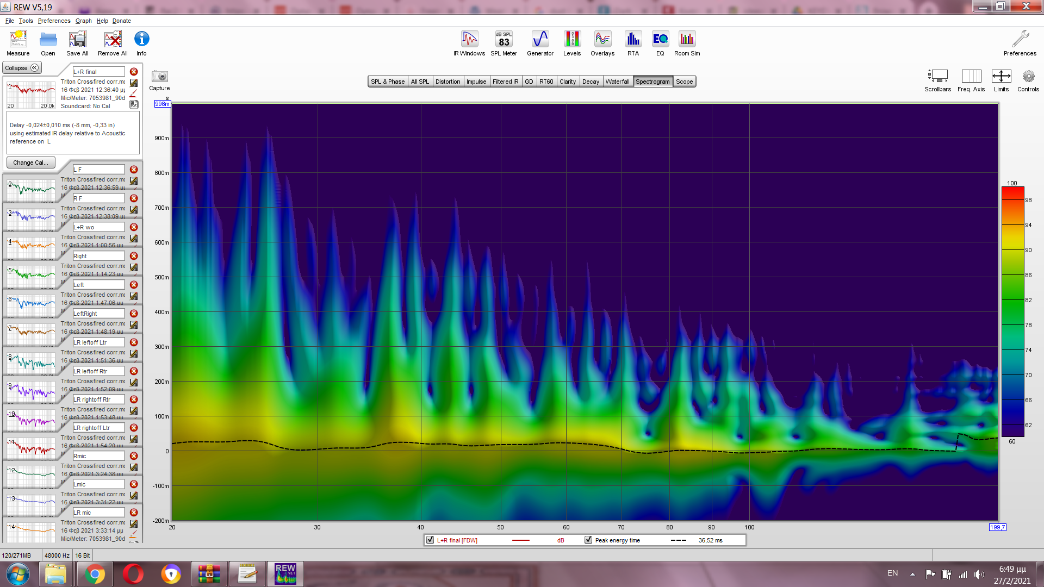The width and height of the screenshot is (1044, 587).
Task: Switch to the Waterfall tab
Action: tap(617, 82)
